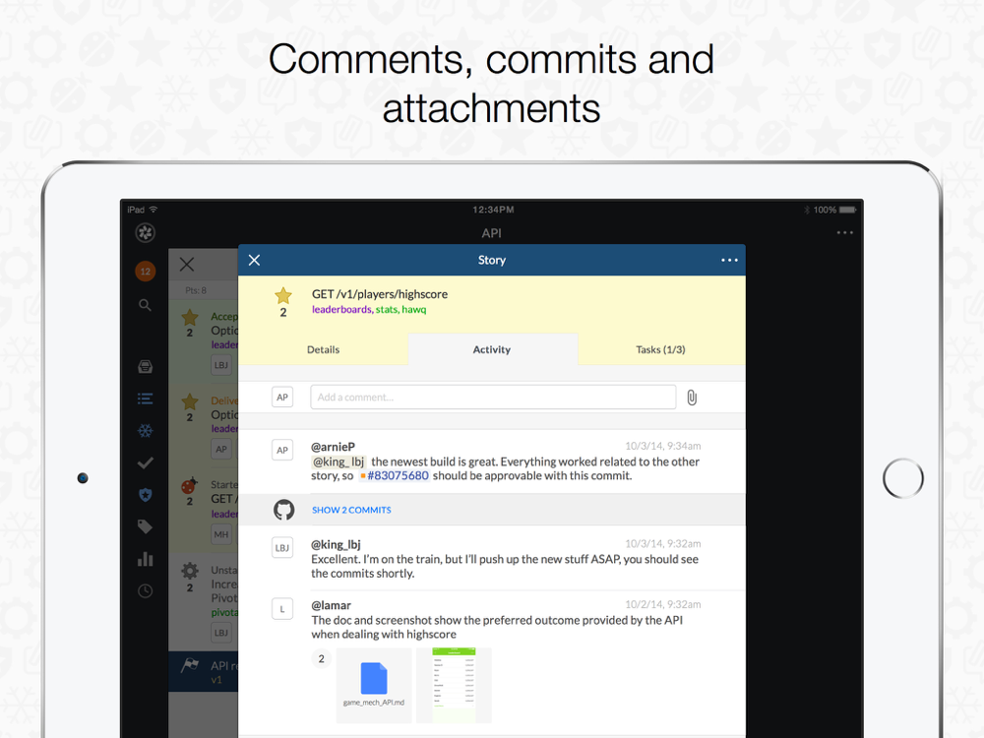Open the Epics shield icon in sidebar
The width and height of the screenshot is (984, 738).
[145, 495]
